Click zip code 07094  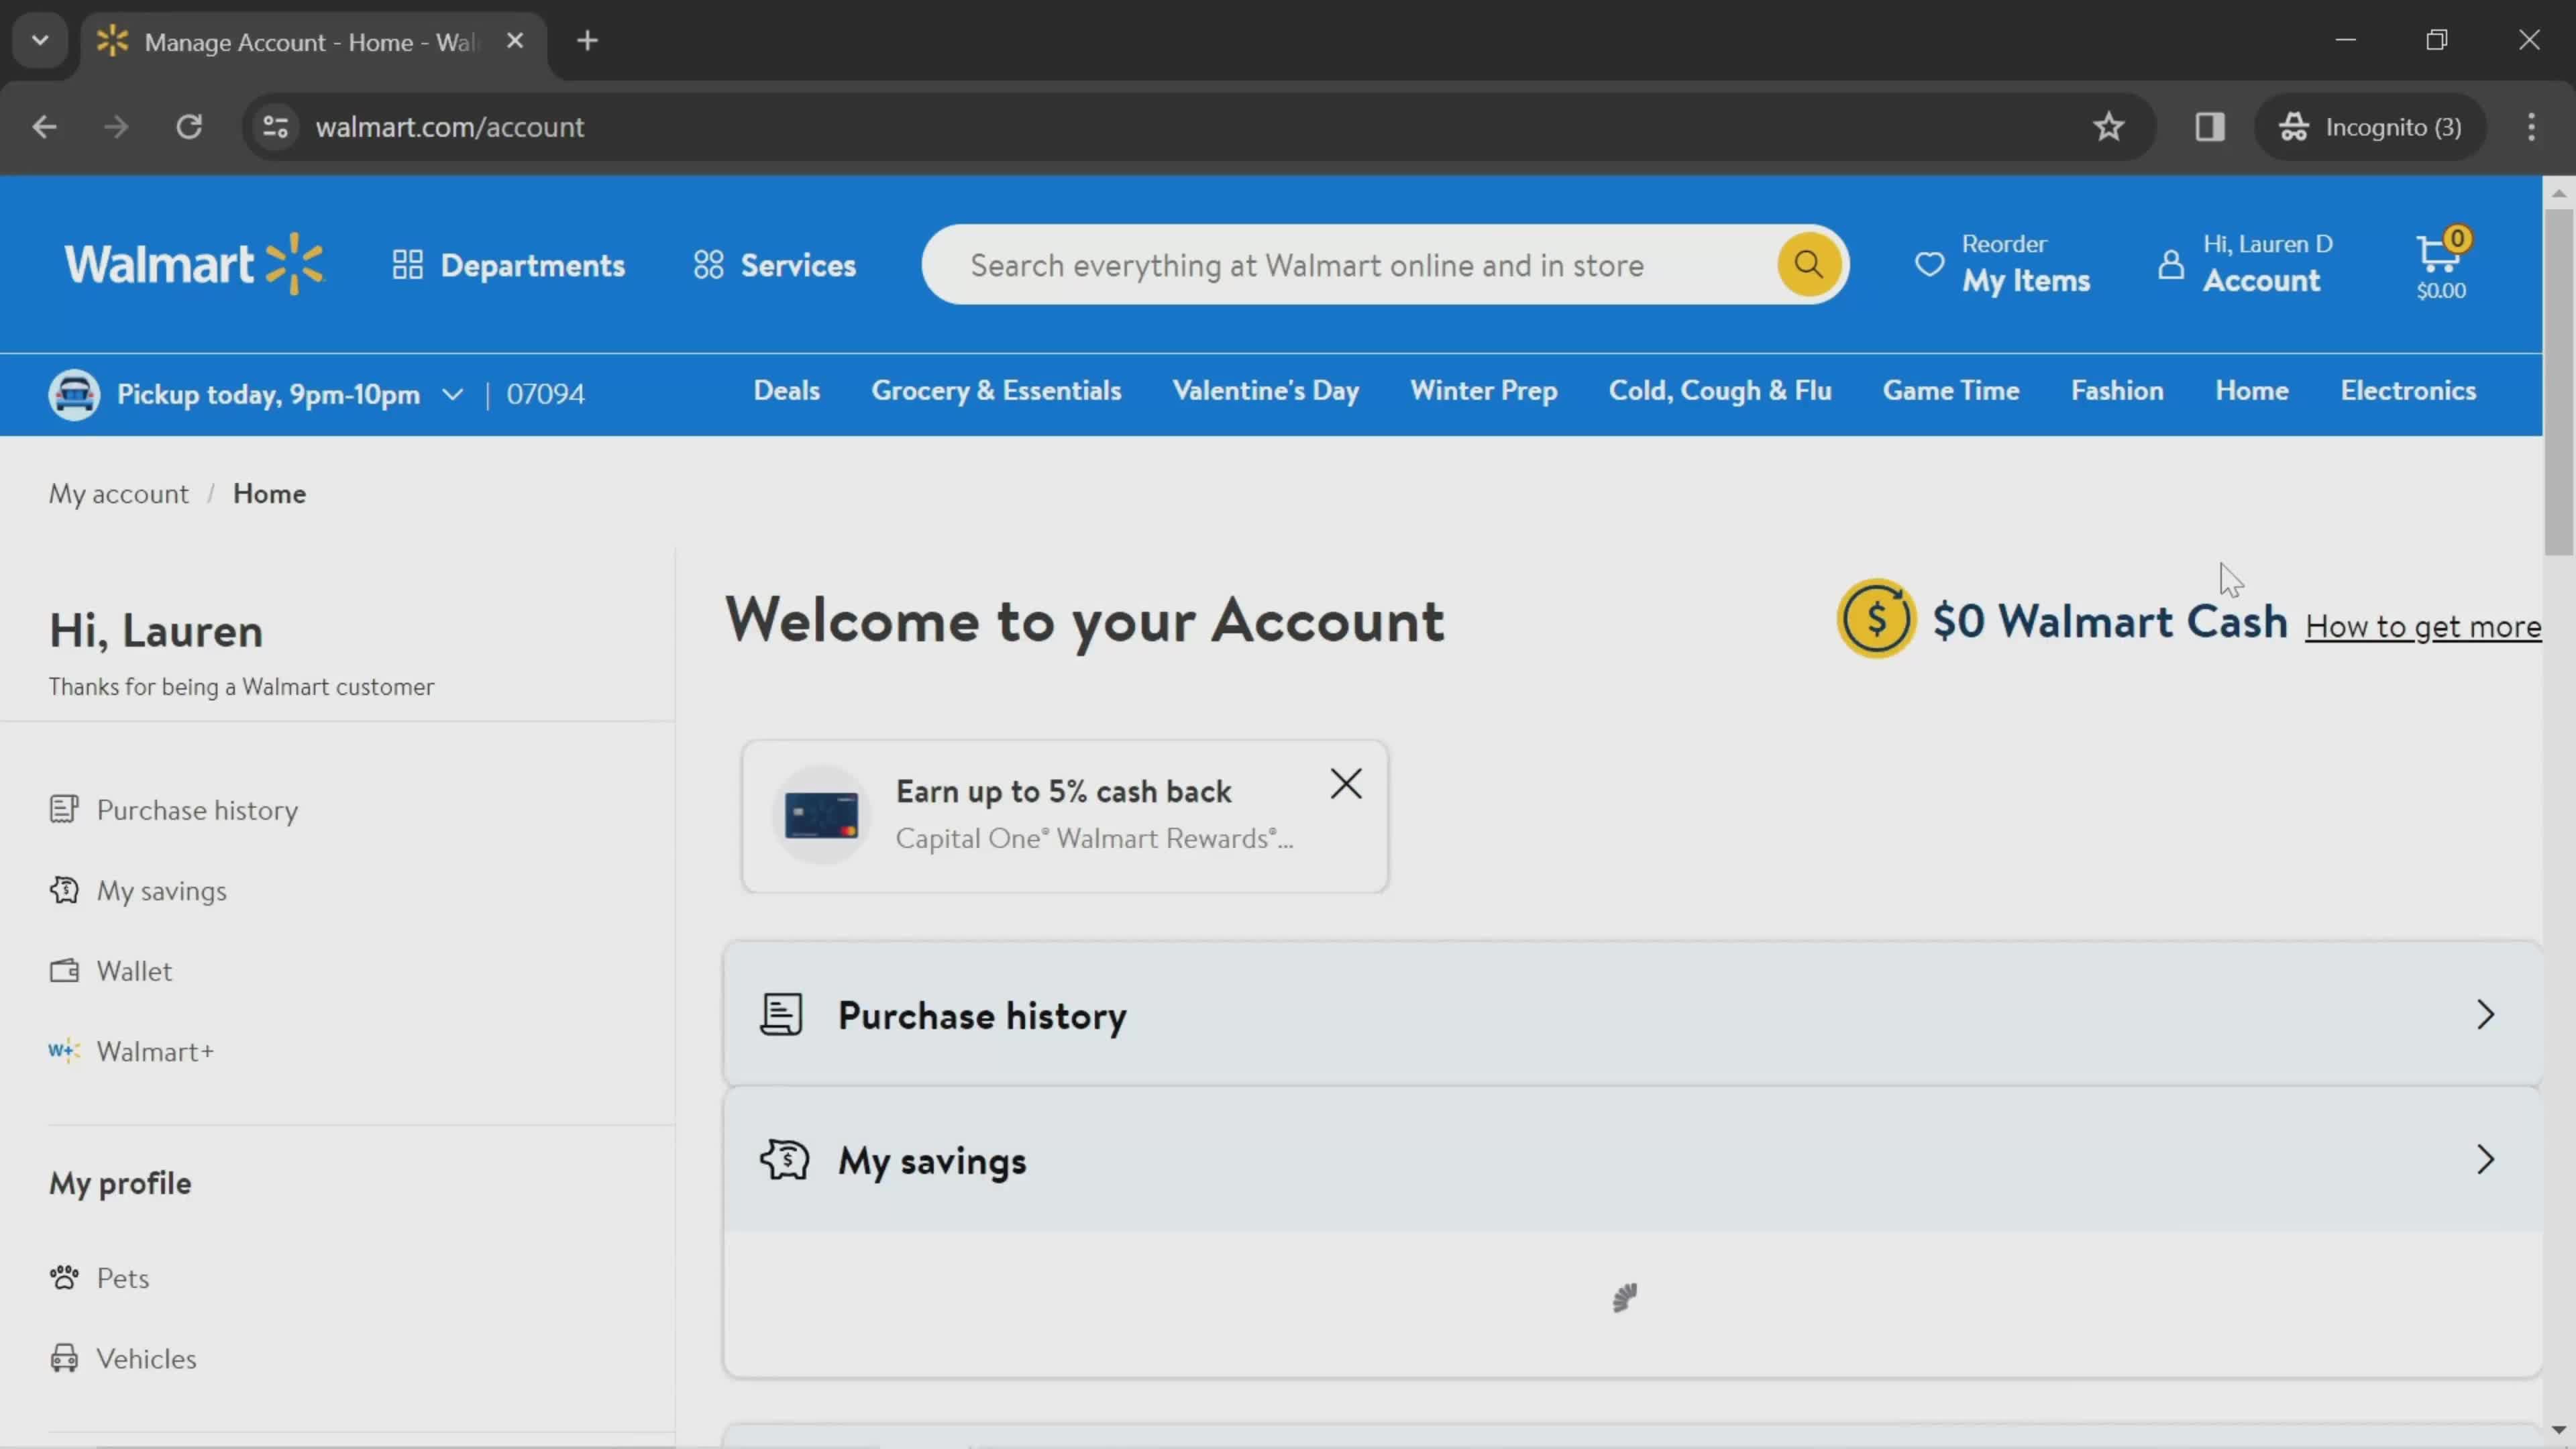click(545, 394)
